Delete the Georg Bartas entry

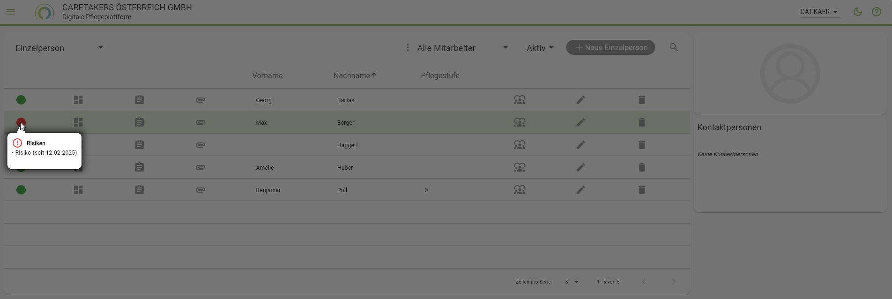pos(642,100)
